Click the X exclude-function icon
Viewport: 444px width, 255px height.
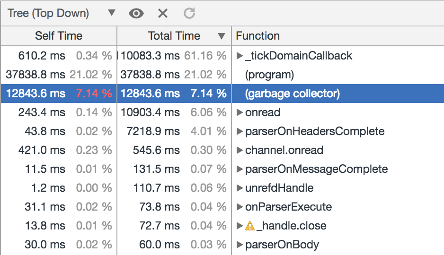coord(163,13)
